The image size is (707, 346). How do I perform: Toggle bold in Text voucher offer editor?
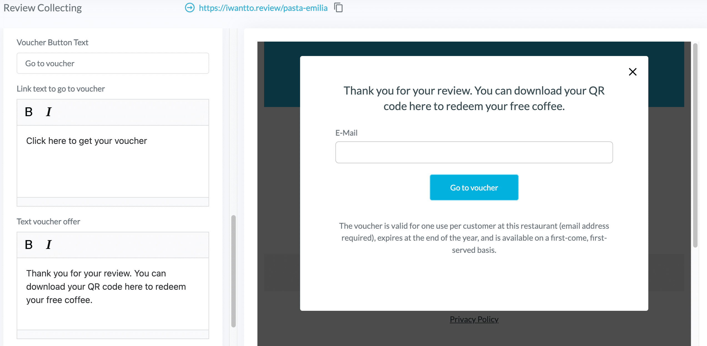29,245
